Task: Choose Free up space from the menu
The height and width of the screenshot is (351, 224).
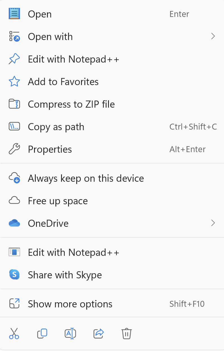Action: [58, 201]
